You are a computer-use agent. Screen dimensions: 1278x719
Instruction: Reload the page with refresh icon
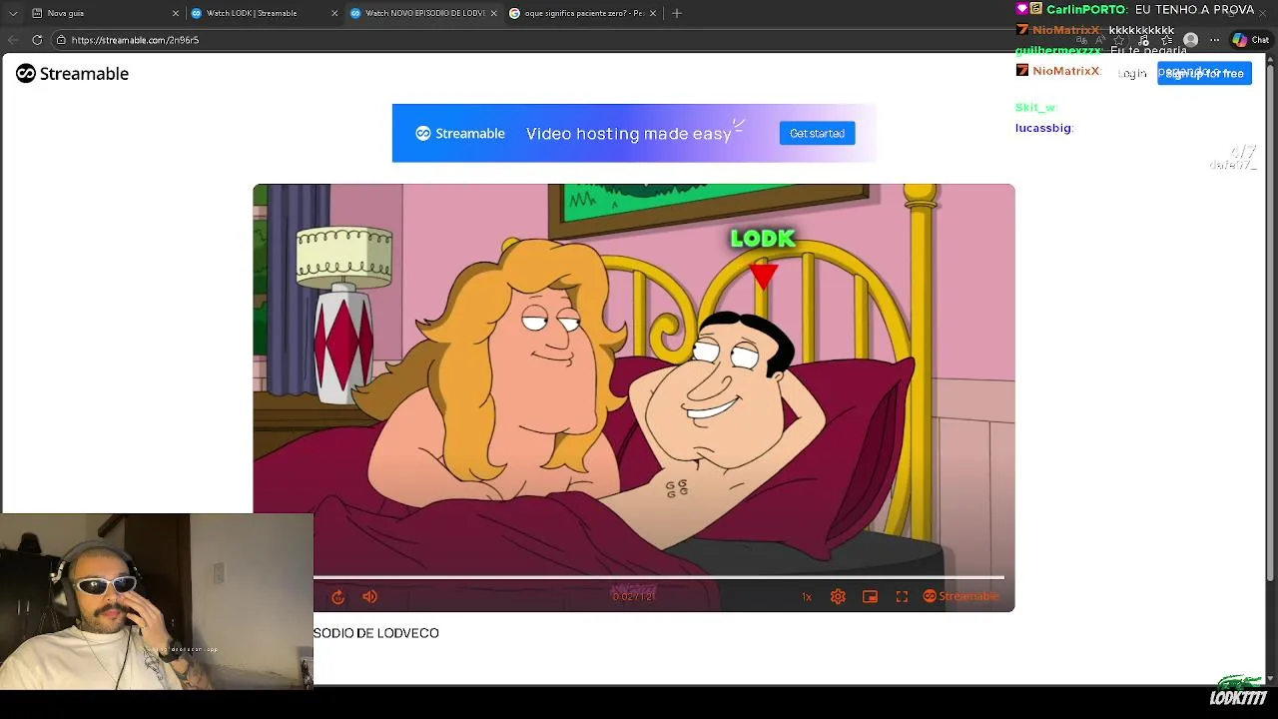click(37, 40)
